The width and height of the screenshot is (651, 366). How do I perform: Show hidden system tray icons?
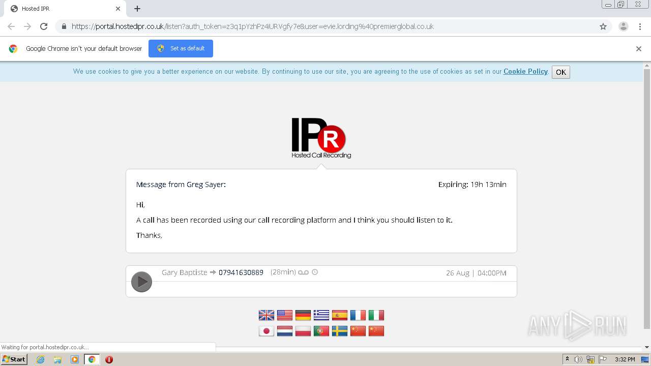[567, 359]
